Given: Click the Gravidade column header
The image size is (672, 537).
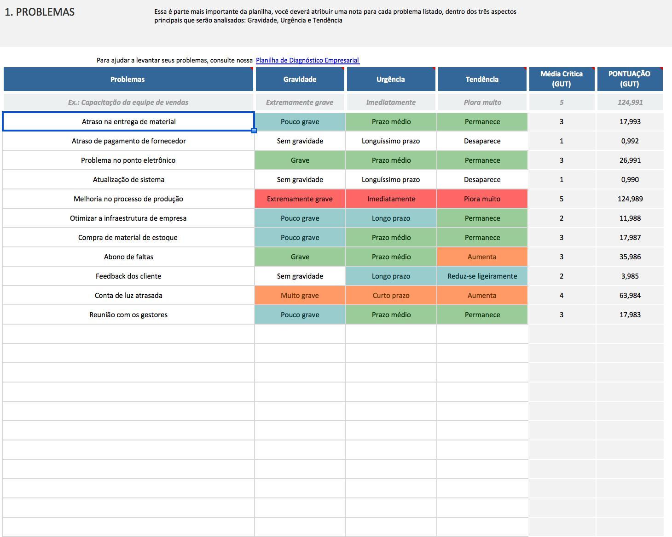Looking at the screenshot, I should [x=300, y=79].
